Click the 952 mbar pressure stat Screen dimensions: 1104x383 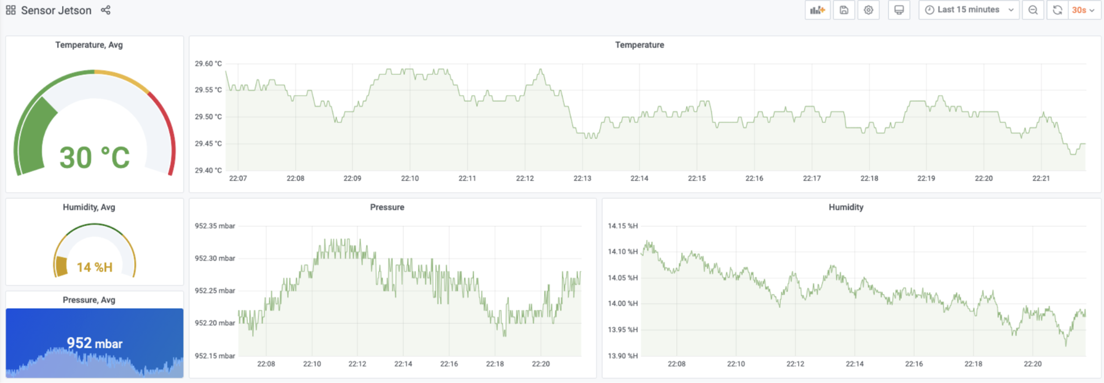(x=94, y=343)
